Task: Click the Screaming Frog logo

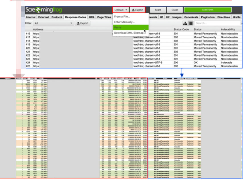Action: click(42, 10)
